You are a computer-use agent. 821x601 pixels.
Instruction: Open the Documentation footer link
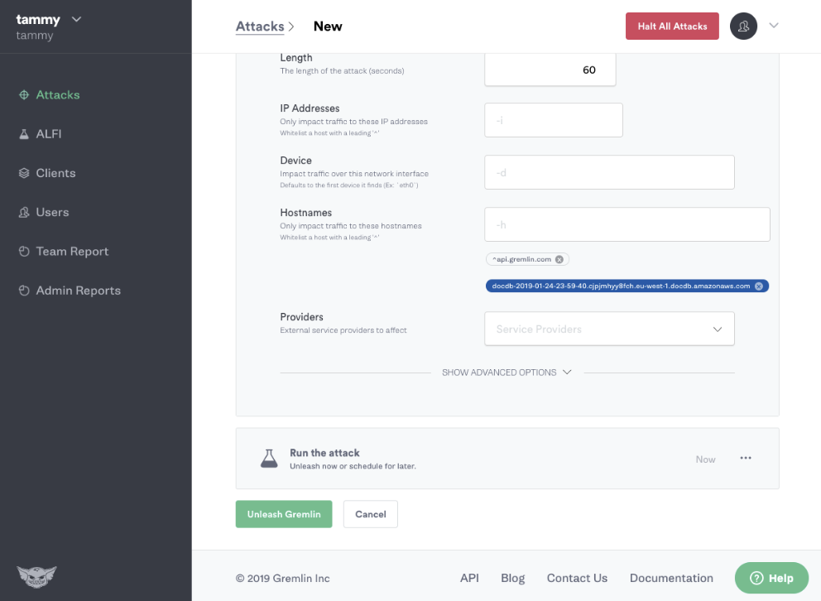coord(671,578)
